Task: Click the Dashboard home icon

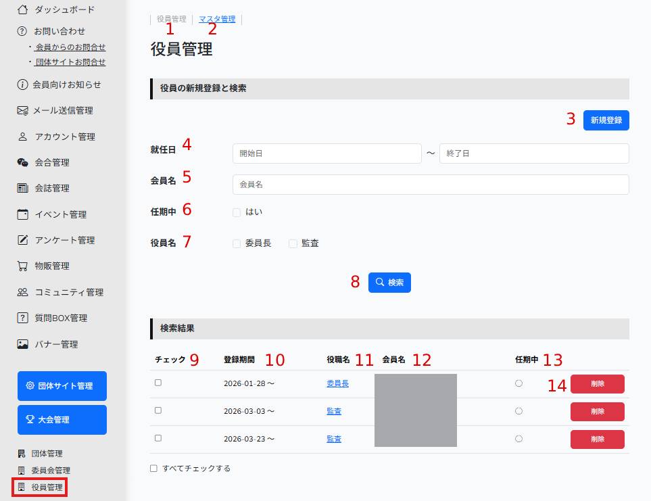Action: coord(23,9)
